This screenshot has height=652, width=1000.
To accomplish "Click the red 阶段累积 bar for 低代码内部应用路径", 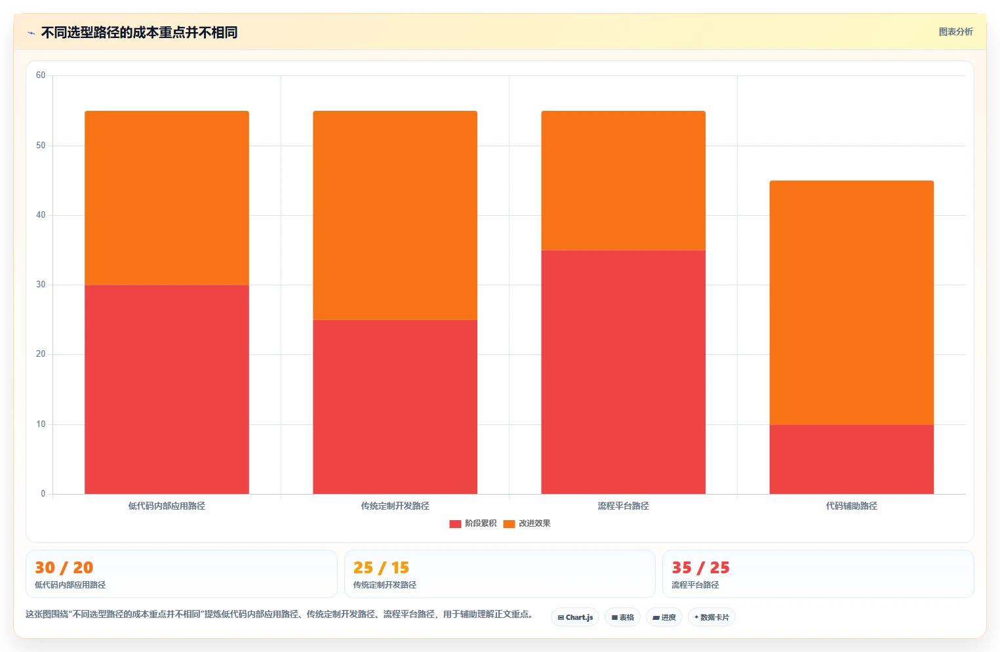I will click(x=167, y=390).
